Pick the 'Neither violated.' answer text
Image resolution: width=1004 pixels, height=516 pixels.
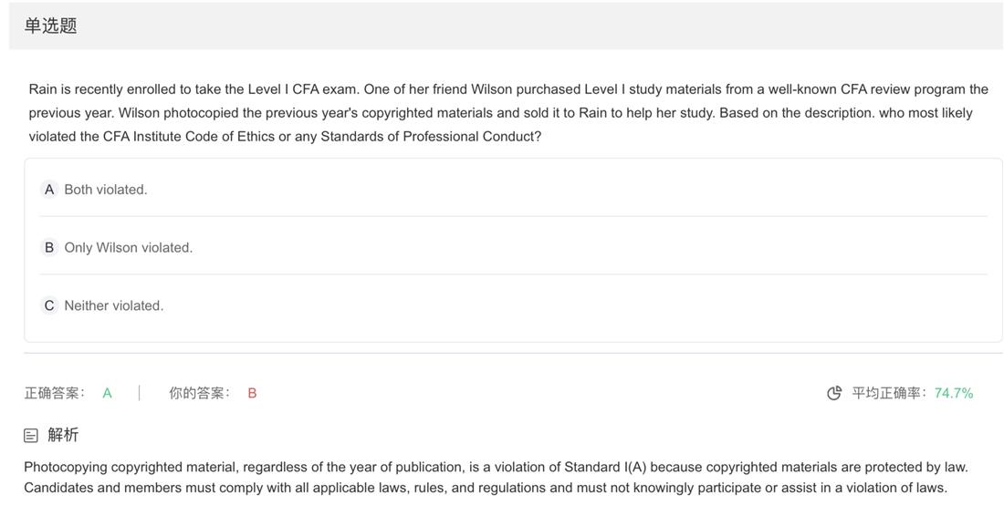coord(114,305)
